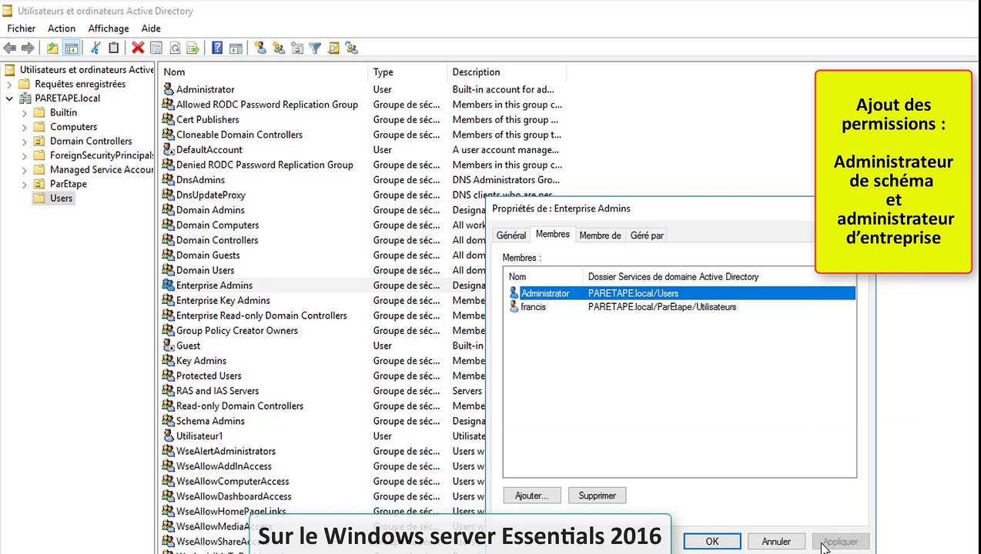
Task: Go up one level with the folder icon
Action: click(x=52, y=48)
